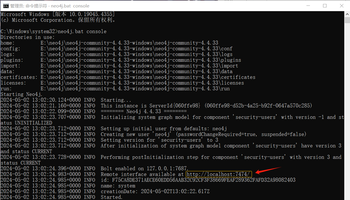Click 'Setting up initial user from defaults' line
The height and width of the screenshot is (200, 350).
(114, 129)
